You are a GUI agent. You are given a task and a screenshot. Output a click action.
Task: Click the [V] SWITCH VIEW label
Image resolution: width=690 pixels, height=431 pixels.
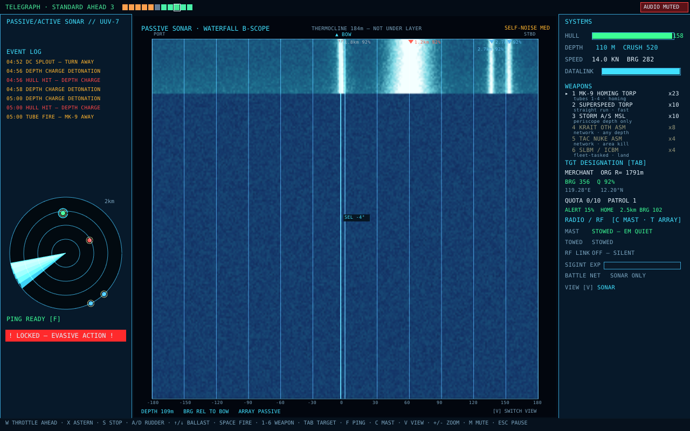[514, 411]
